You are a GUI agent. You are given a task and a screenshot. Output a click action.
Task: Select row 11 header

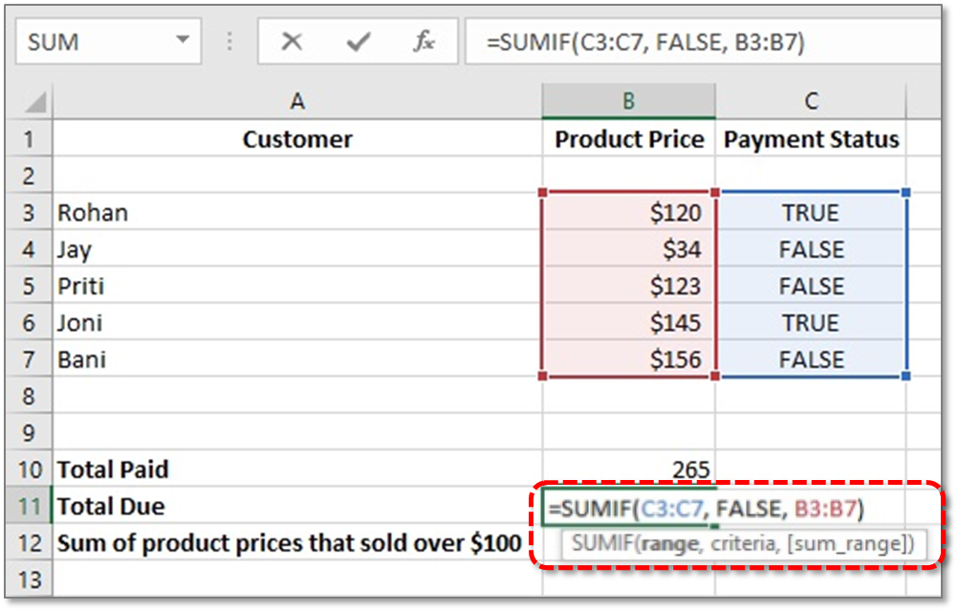29,506
